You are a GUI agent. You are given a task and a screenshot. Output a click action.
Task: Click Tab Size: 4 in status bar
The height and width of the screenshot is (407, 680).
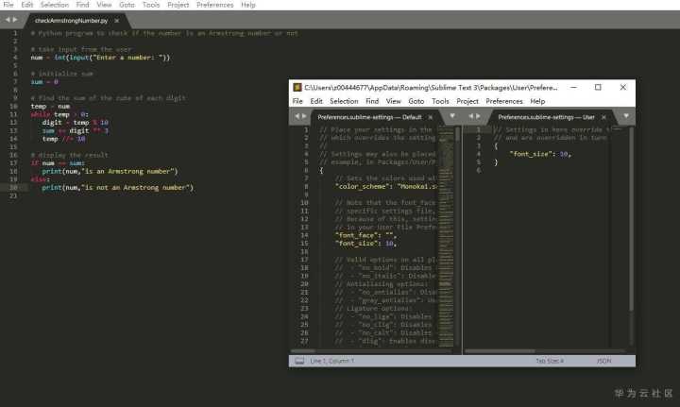pyautogui.click(x=550, y=361)
